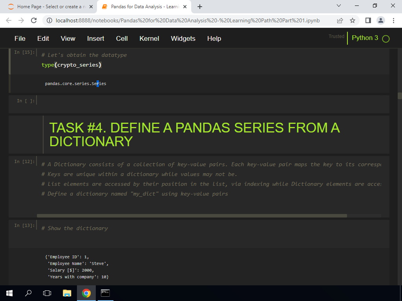Launch PowerPoint from the taskbar
The image size is (402, 301).
105,293
